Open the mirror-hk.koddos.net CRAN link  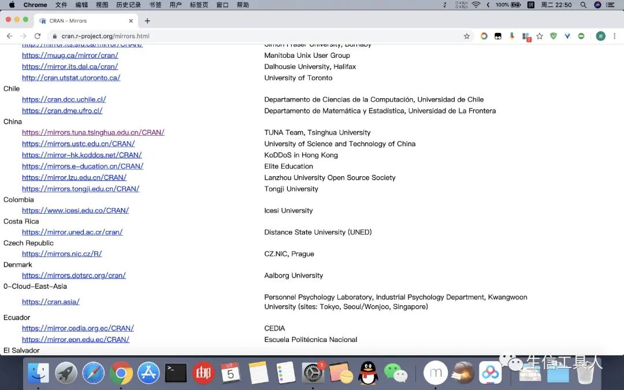coord(82,155)
